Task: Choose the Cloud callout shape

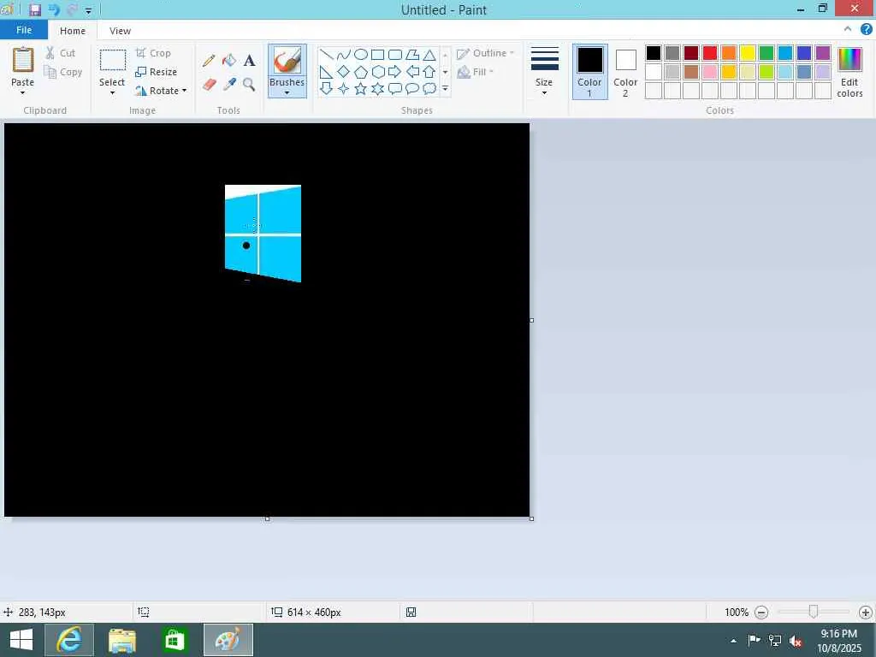Action: 429,88
